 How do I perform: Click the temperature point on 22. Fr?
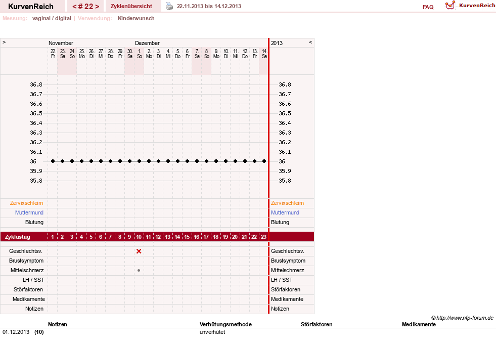point(53,161)
